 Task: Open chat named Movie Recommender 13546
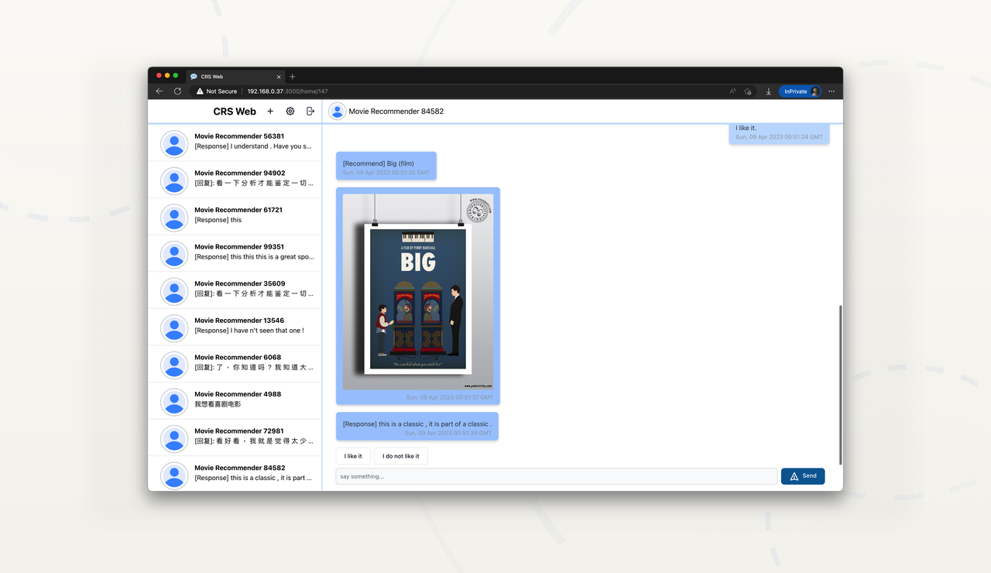coord(235,327)
